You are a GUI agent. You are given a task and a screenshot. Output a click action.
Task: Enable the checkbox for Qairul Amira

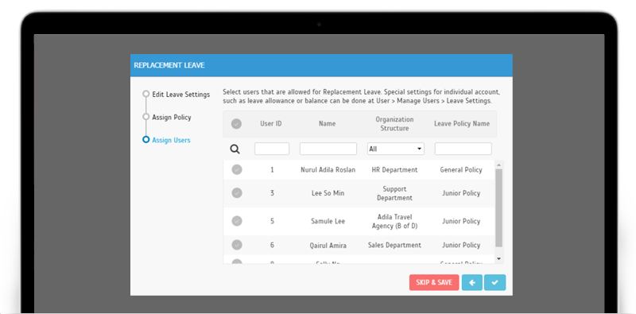237,245
